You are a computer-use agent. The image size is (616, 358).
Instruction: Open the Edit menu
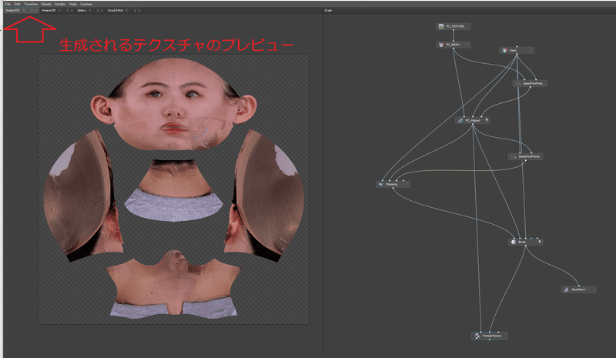(17, 4)
